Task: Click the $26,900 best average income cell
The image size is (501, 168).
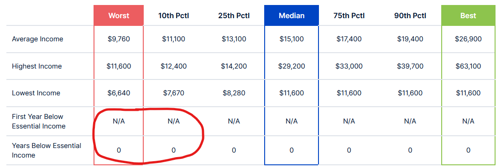Action: pos(468,39)
